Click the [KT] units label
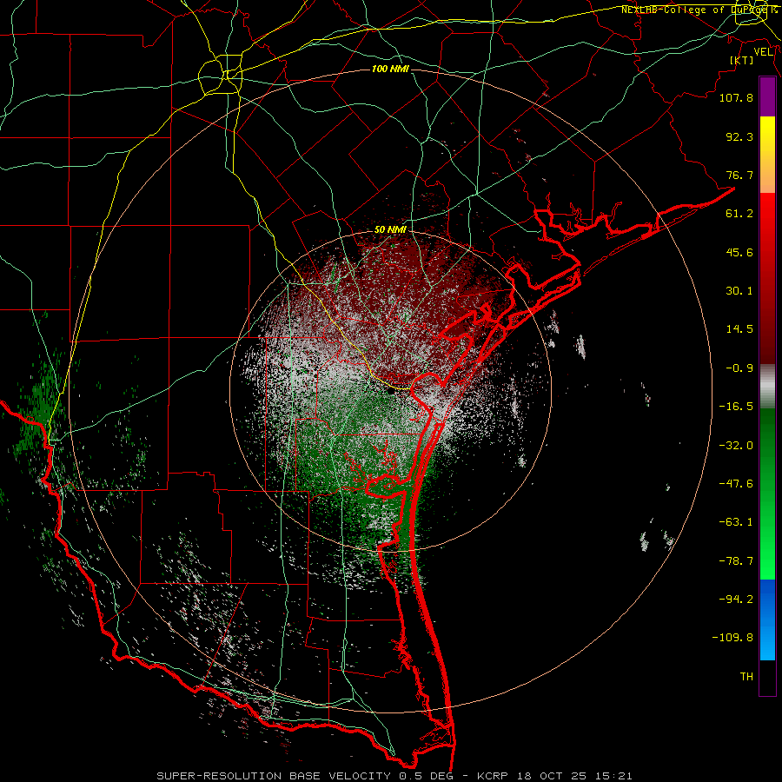This screenshot has width=782, height=782. (x=742, y=60)
